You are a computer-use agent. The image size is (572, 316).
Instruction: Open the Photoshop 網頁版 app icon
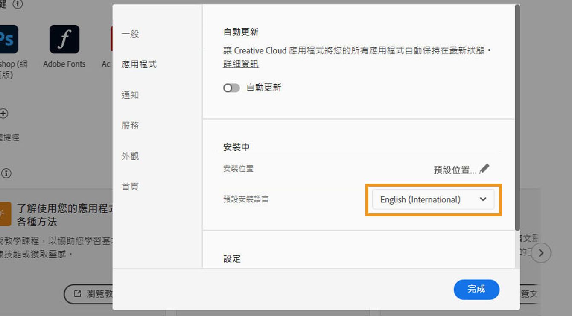pos(9,39)
